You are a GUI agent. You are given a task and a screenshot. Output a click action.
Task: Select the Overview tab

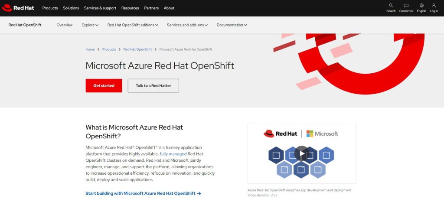tap(65, 25)
